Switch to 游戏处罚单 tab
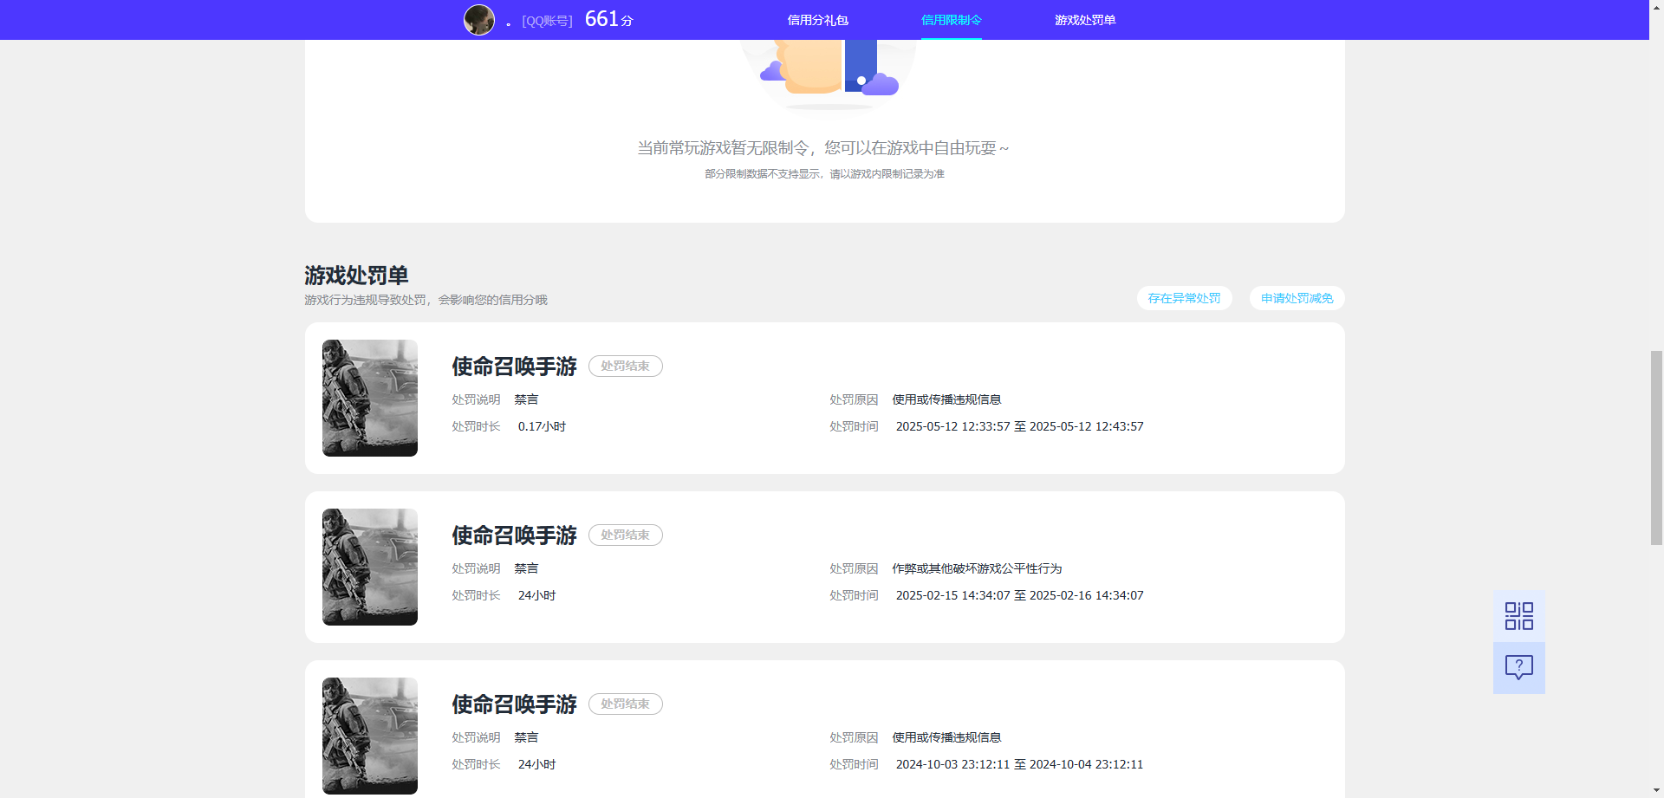1664x798 pixels. [1084, 20]
